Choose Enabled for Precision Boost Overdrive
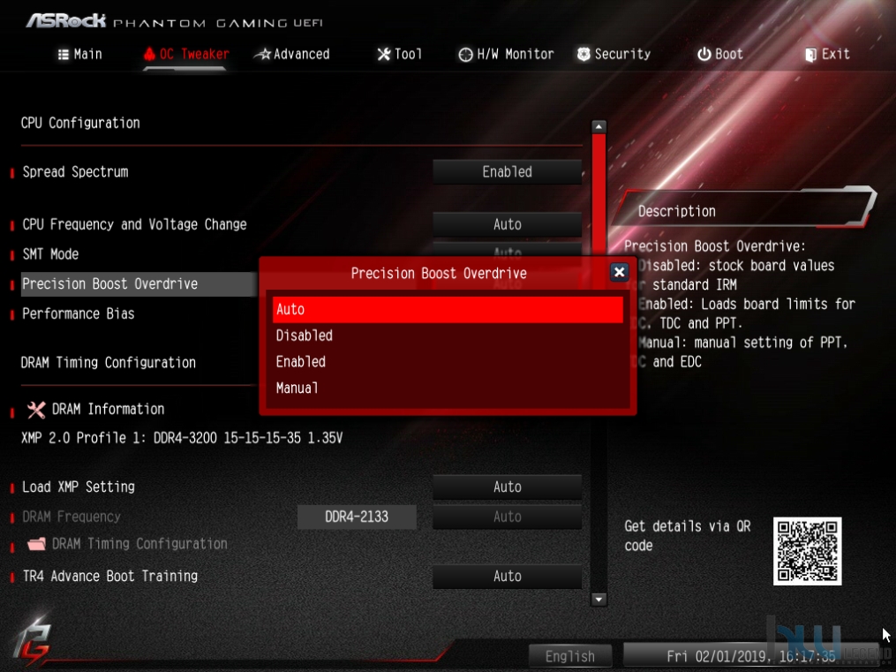Image resolution: width=896 pixels, height=672 pixels. pyautogui.click(x=448, y=362)
